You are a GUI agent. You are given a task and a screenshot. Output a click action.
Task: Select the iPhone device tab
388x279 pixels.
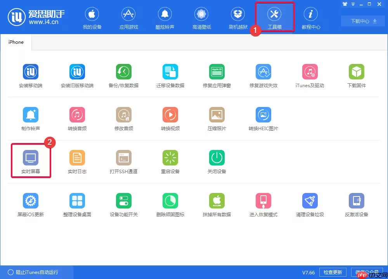click(16, 42)
